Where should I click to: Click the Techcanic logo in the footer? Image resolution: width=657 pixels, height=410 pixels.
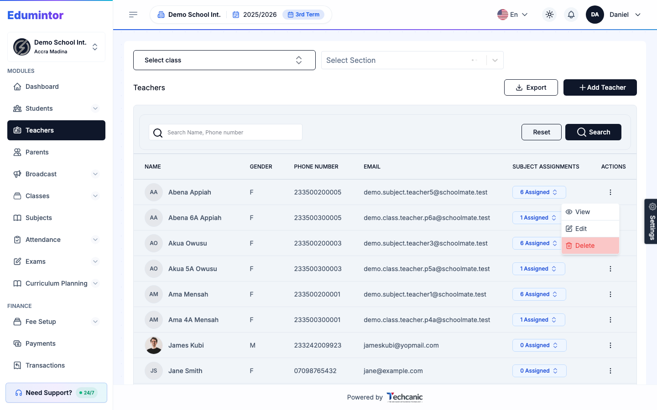point(405,397)
